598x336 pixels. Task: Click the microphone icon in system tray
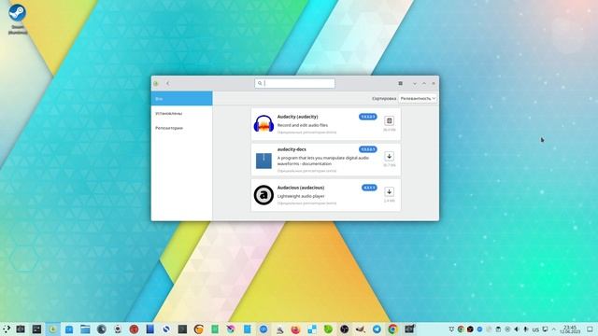(x=526, y=329)
